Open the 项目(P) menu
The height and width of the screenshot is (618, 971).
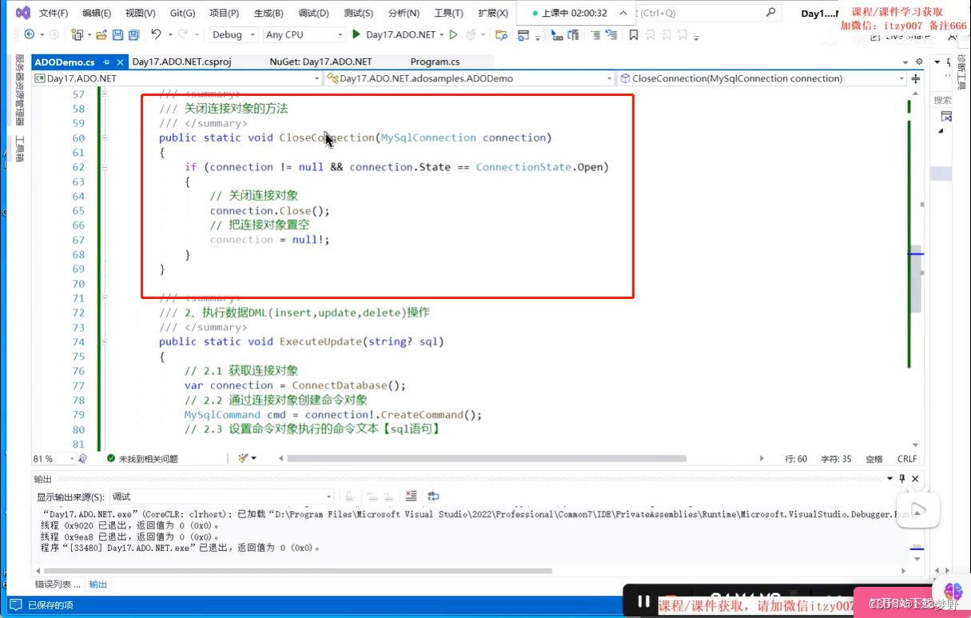pyautogui.click(x=224, y=13)
